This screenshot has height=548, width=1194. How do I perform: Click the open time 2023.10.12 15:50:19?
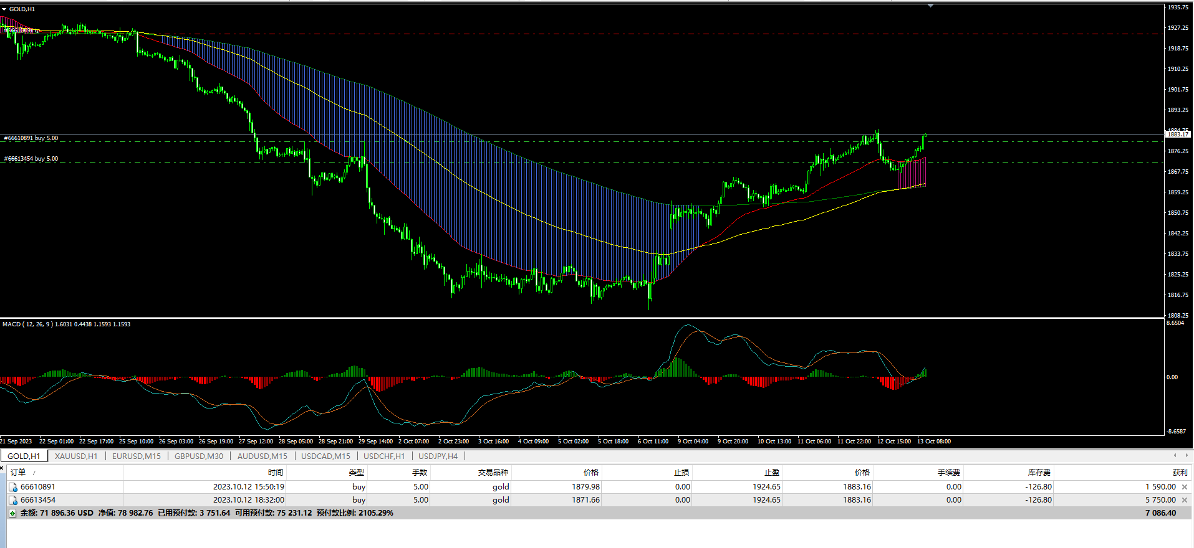coord(249,487)
